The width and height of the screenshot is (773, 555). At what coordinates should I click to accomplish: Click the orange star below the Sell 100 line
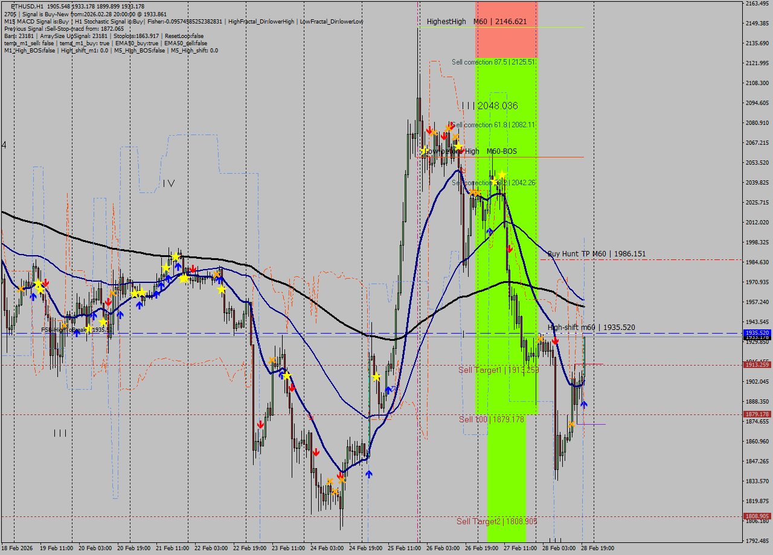pos(571,425)
